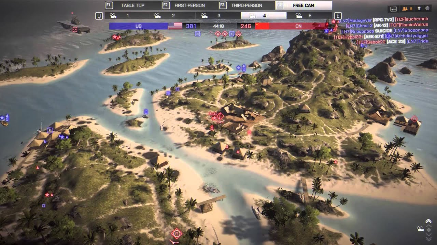Click the CN marker on the aircraft carrier
This screenshot has height=245, width=437.
pos(75,30)
